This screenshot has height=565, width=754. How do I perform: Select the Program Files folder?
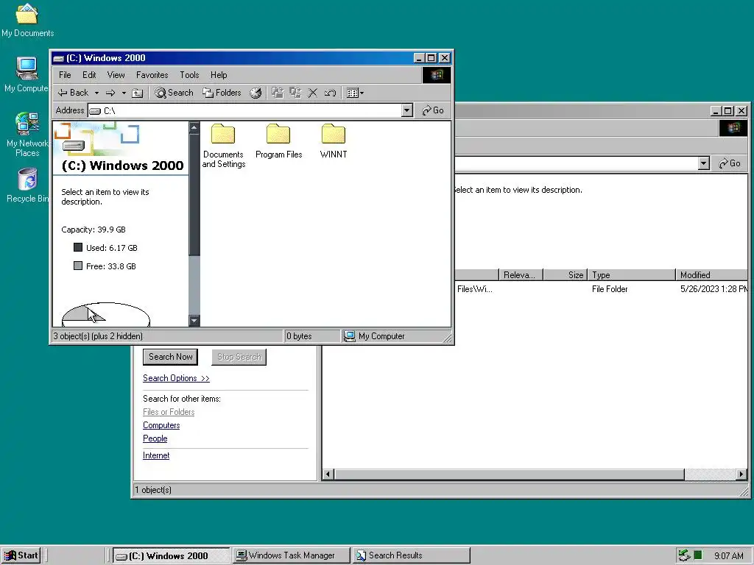pyautogui.click(x=279, y=141)
